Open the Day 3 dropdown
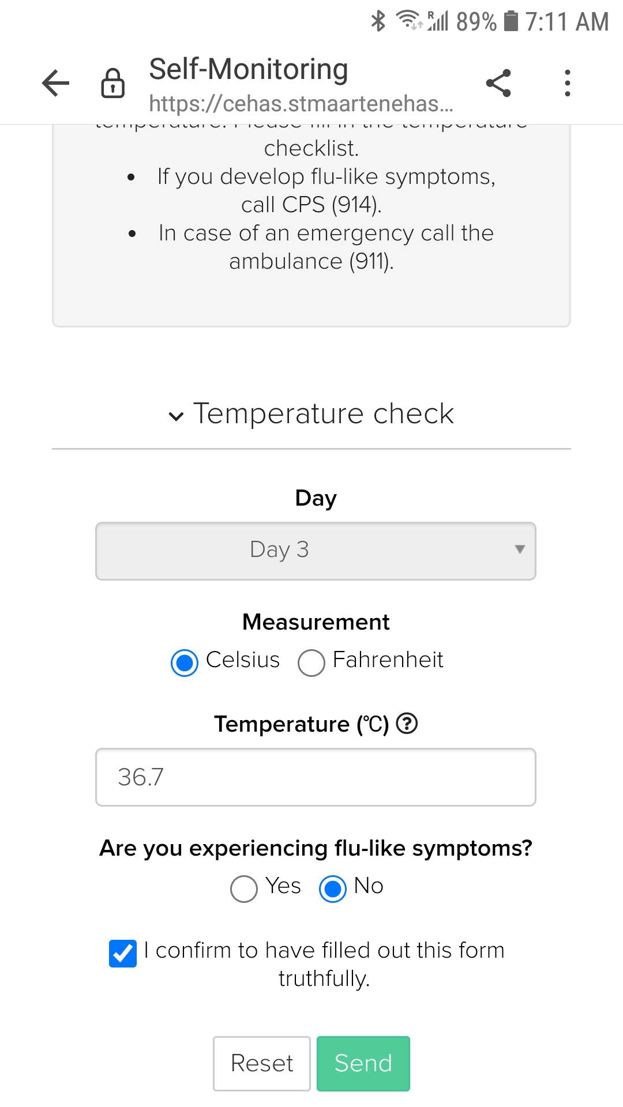 [316, 551]
